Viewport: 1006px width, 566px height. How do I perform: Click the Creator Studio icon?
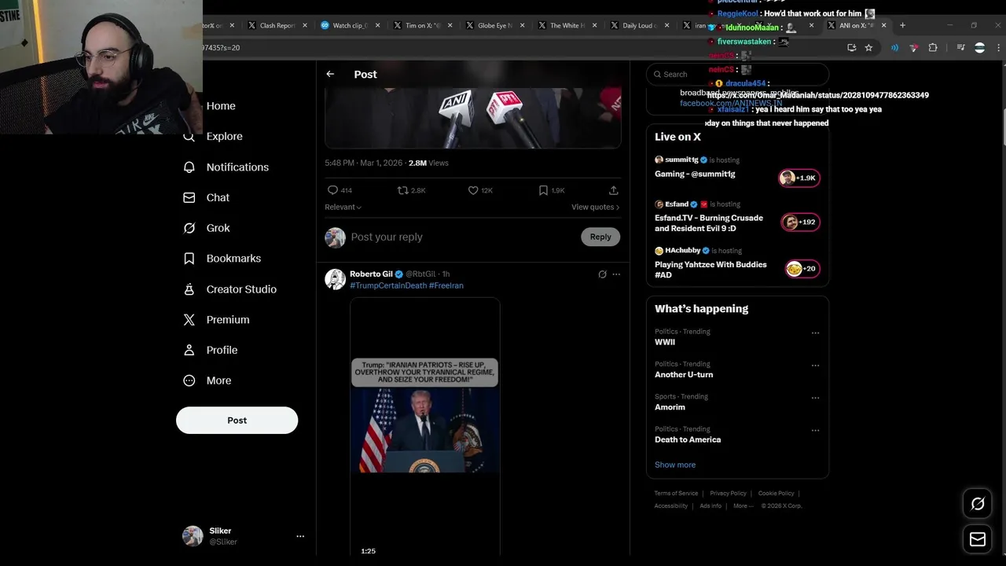click(189, 289)
